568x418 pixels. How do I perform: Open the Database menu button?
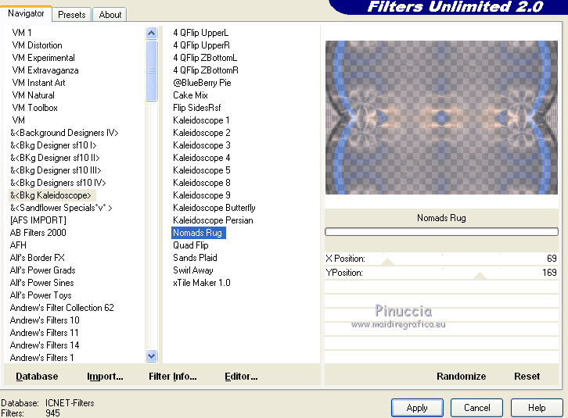tap(37, 377)
